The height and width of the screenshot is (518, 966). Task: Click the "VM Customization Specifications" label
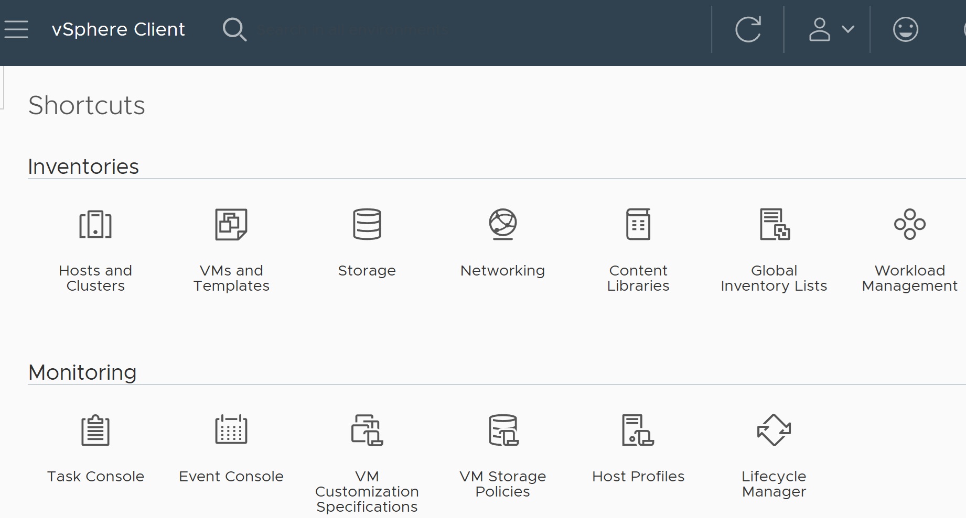[367, 491]
